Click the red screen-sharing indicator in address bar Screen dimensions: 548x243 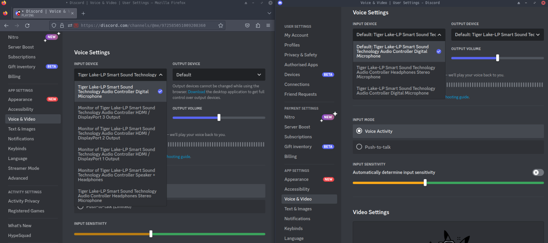pyautogui.click(x=76, y=26)
